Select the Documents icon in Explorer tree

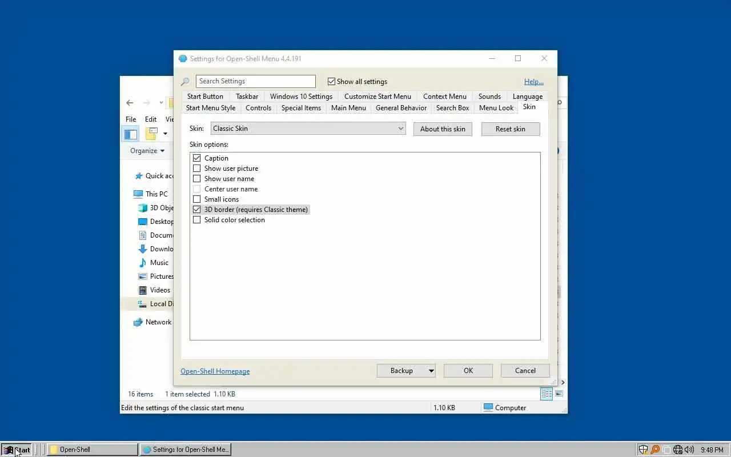[x=143, y=235]
